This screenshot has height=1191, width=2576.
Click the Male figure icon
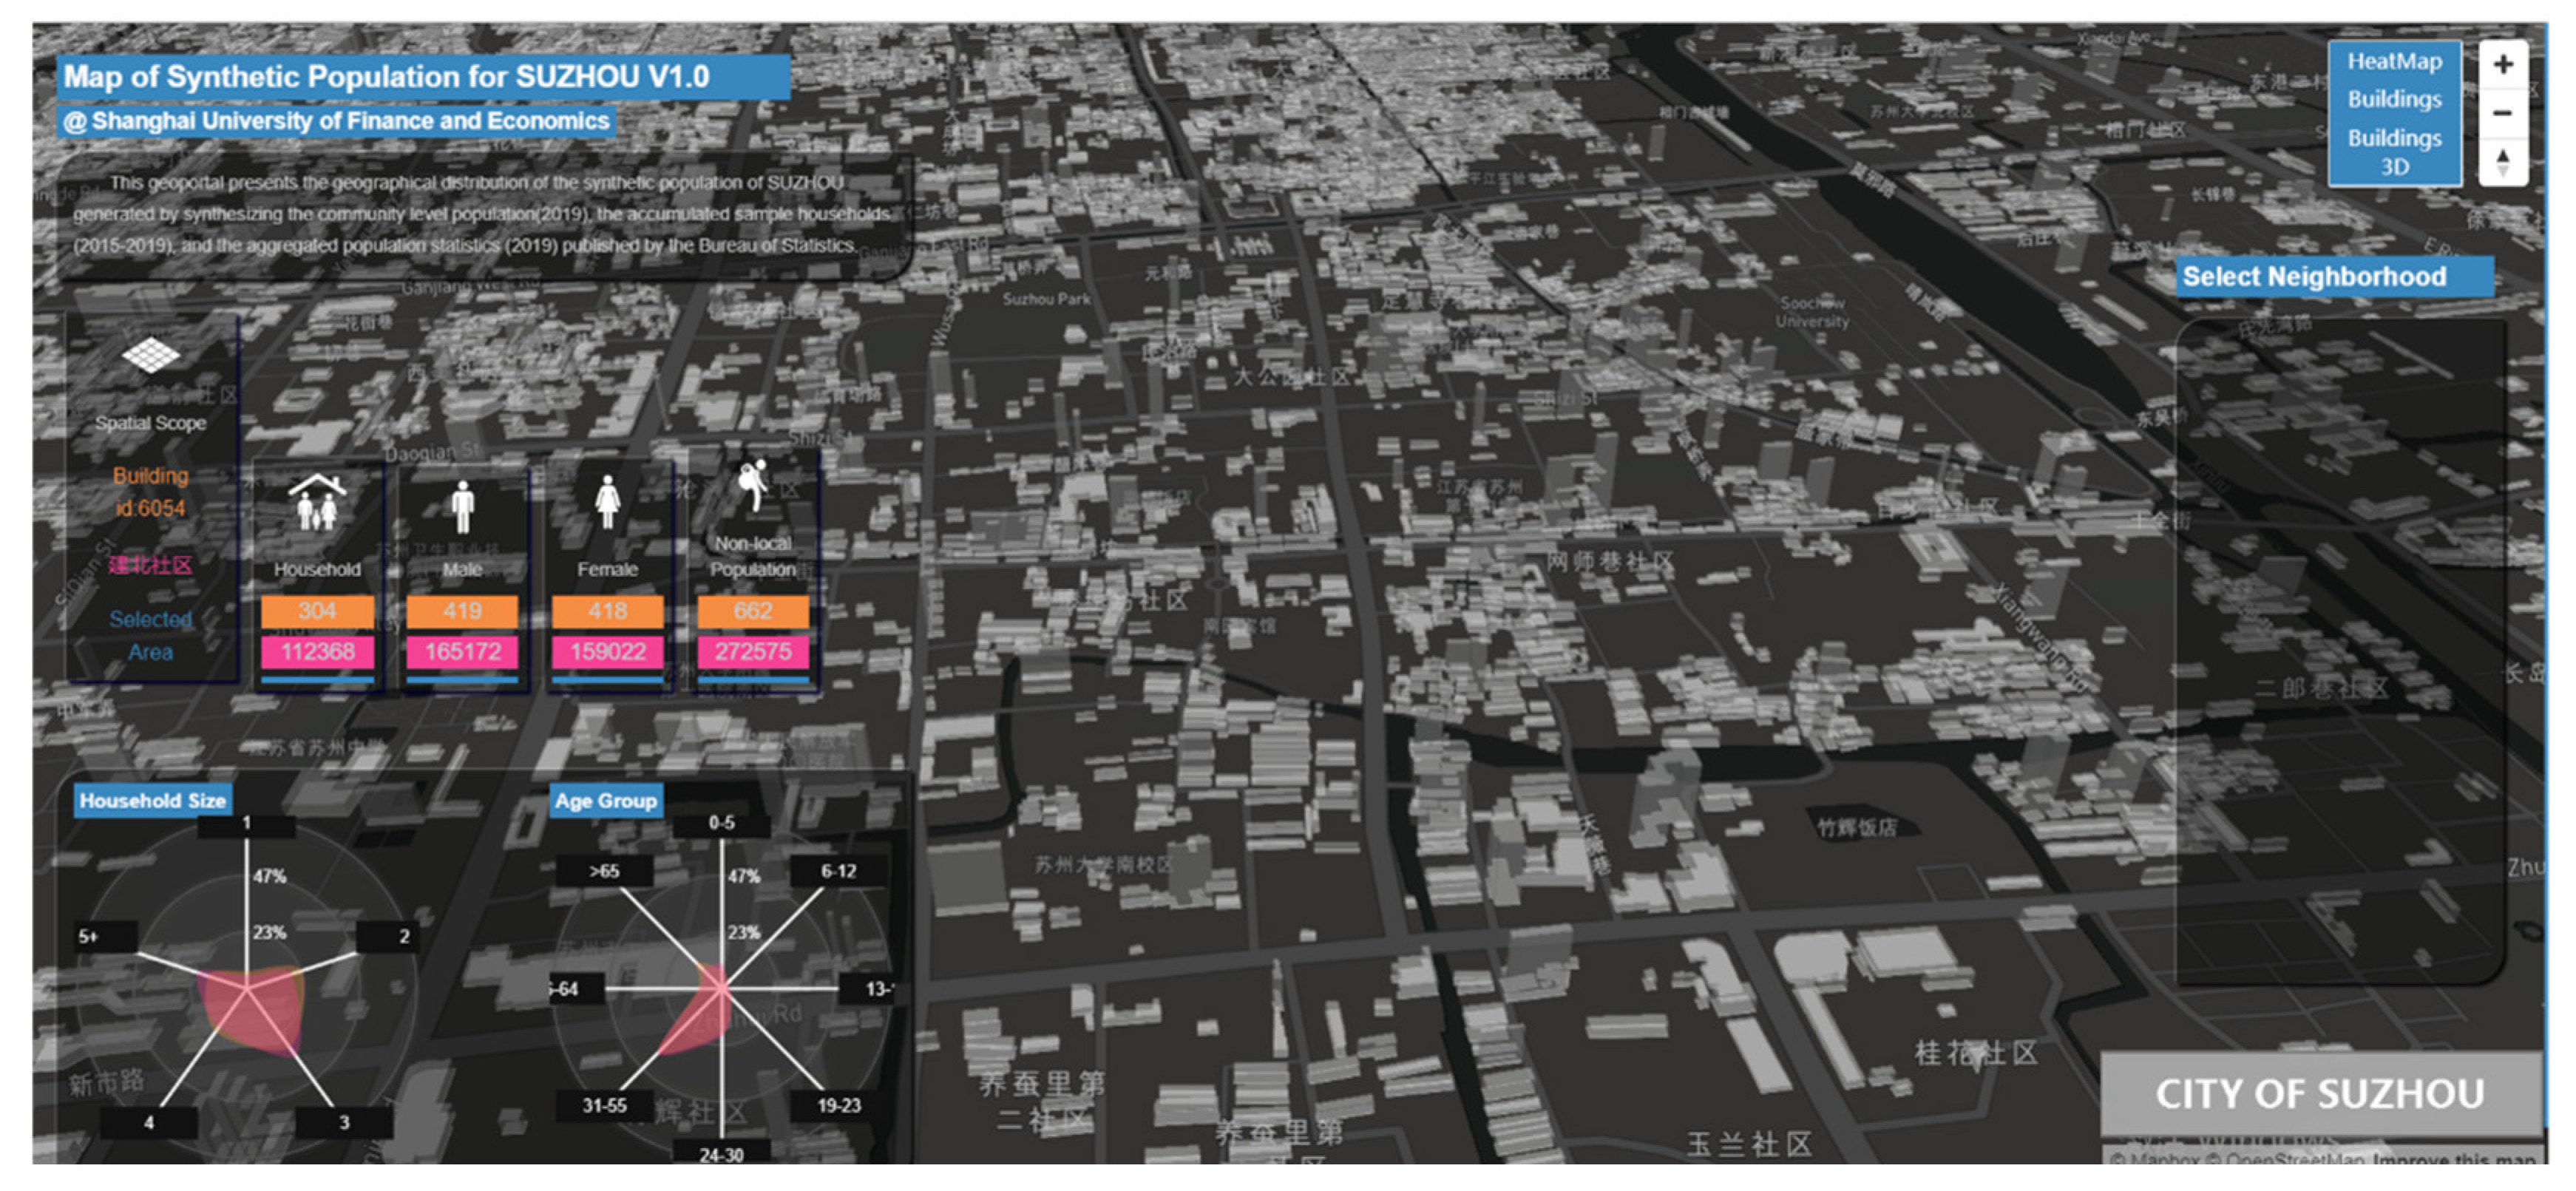(x=462, y=506)
